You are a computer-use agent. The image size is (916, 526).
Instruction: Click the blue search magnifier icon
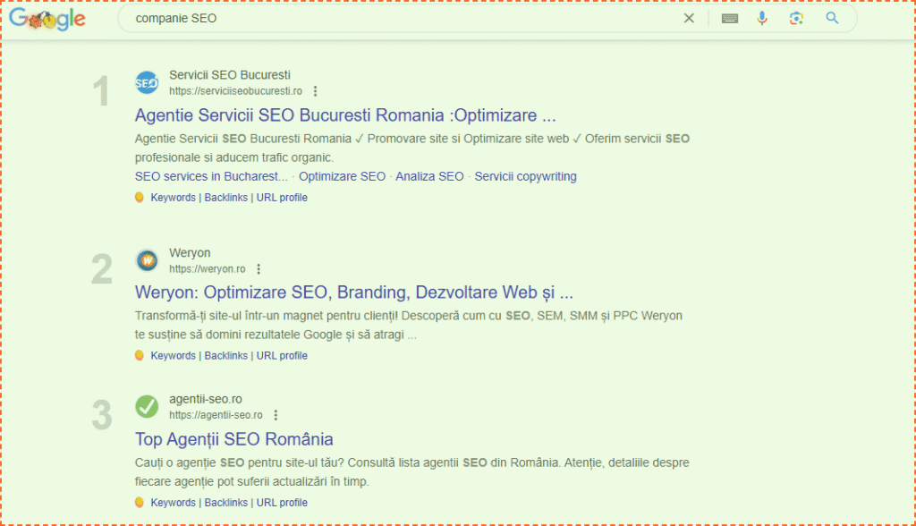[832, 18]
